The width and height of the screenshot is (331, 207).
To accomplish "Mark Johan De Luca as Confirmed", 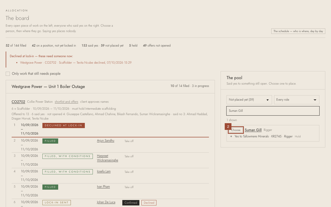I will [x=131, y=203].
